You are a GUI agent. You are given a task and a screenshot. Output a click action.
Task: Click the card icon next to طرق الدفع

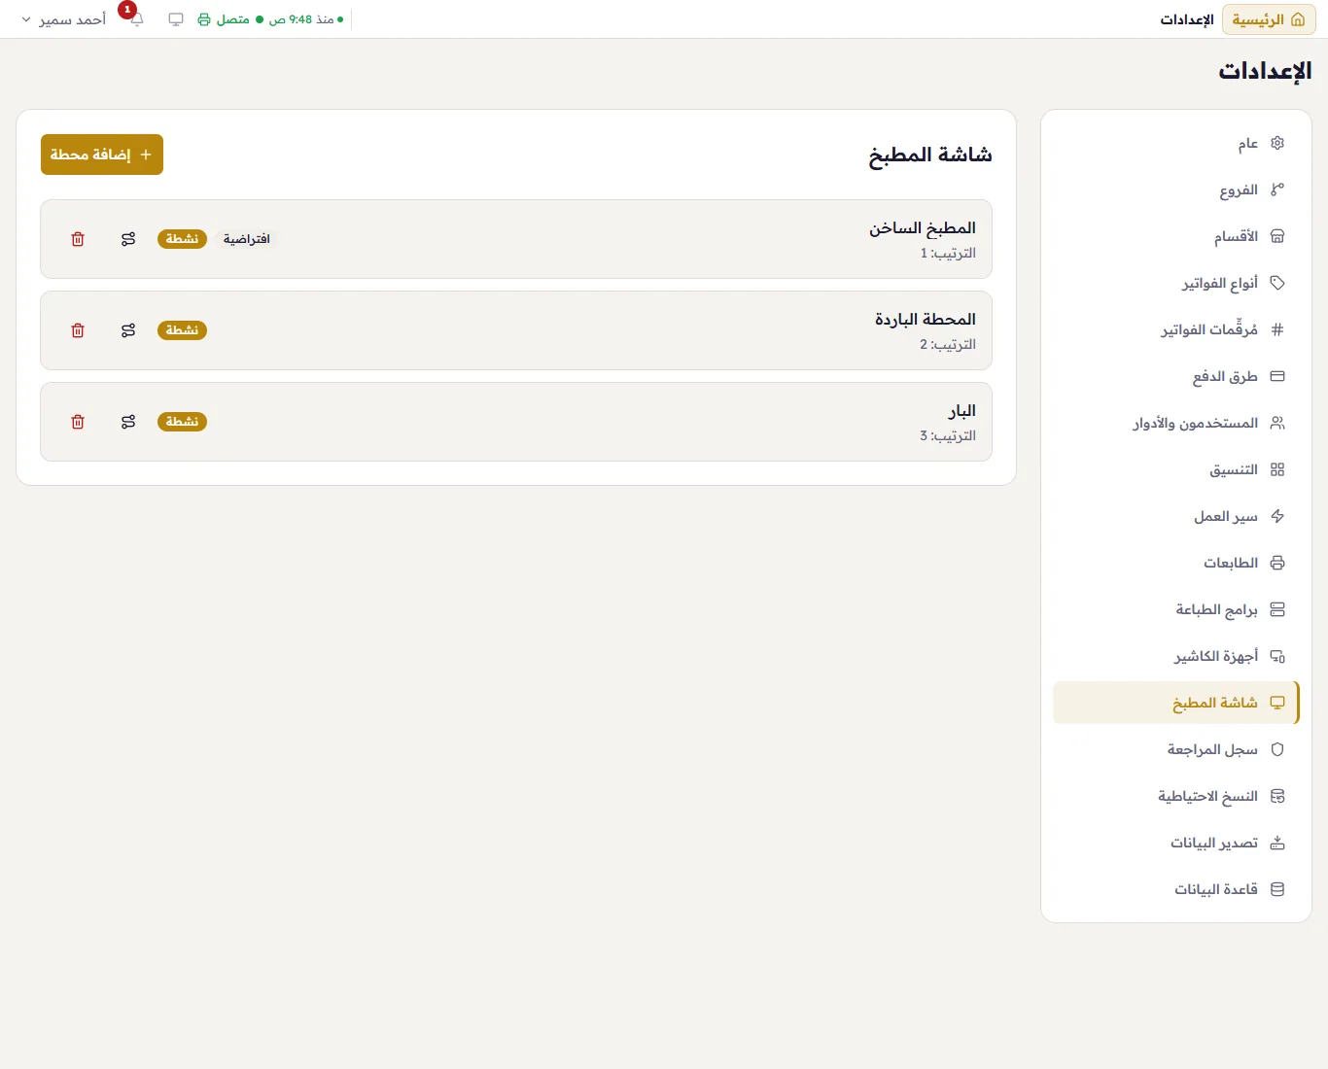(x=1277, y=376)
